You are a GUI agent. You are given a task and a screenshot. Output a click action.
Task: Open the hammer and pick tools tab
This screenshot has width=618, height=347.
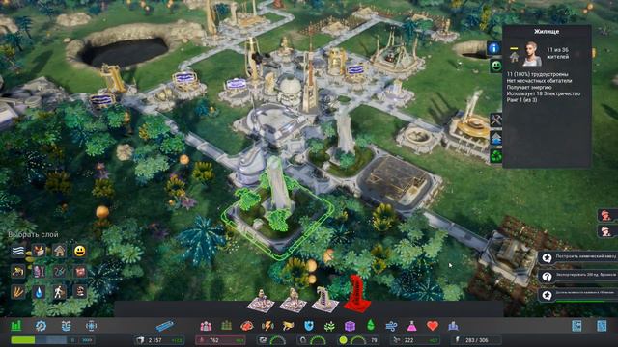click(x=495, y=120)
